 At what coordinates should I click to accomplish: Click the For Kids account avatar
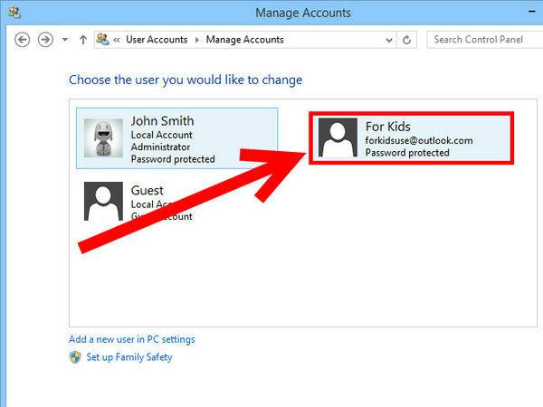(x=338, y=138)
